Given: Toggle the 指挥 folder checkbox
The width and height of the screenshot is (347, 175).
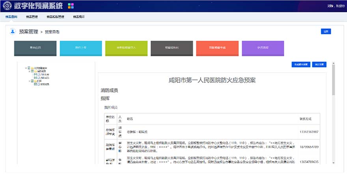Looking at the screenshot, I should pos(32,81).
